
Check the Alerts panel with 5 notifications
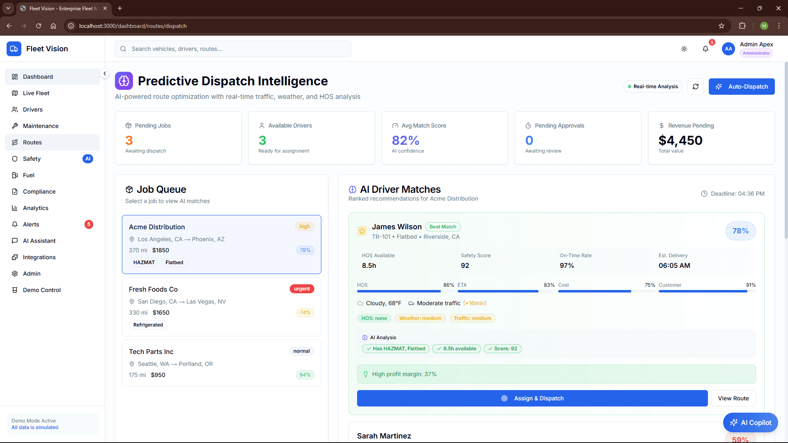pos(31,224)
